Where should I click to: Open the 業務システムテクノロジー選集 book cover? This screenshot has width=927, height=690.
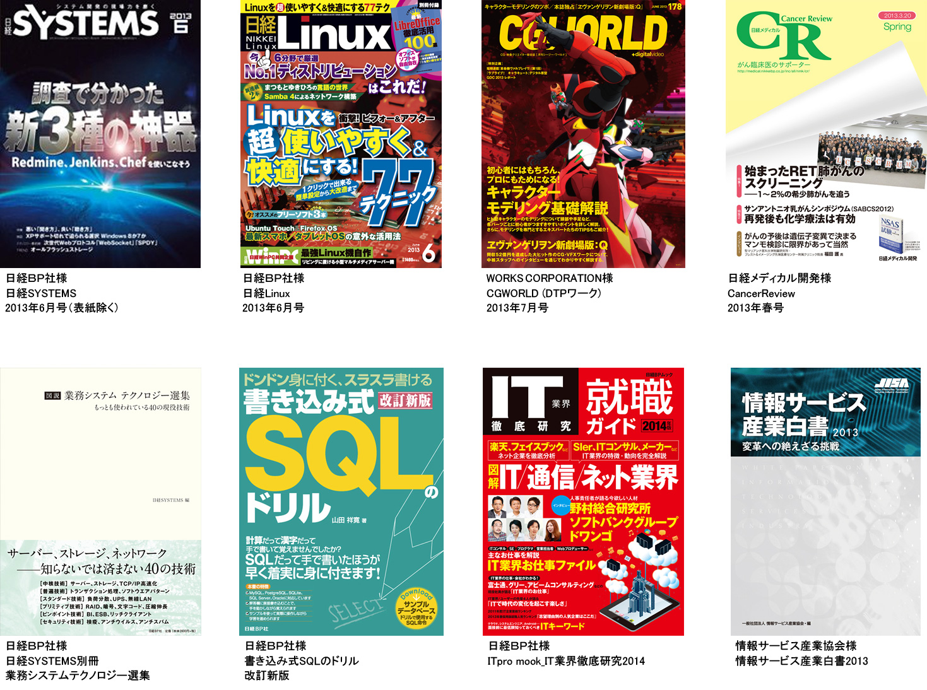[x=101, y=501]
